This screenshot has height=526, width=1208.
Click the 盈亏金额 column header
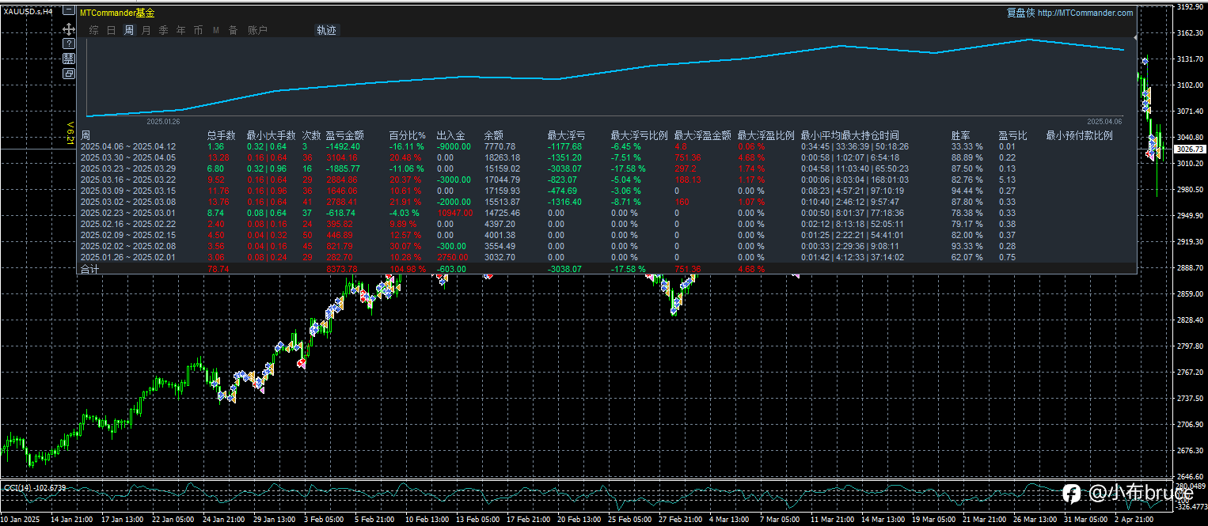345,136
